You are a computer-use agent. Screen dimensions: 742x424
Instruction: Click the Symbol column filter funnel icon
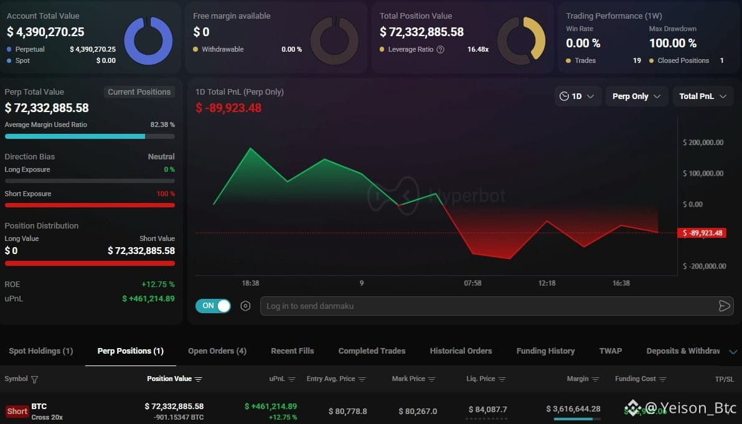coord(34,379)
